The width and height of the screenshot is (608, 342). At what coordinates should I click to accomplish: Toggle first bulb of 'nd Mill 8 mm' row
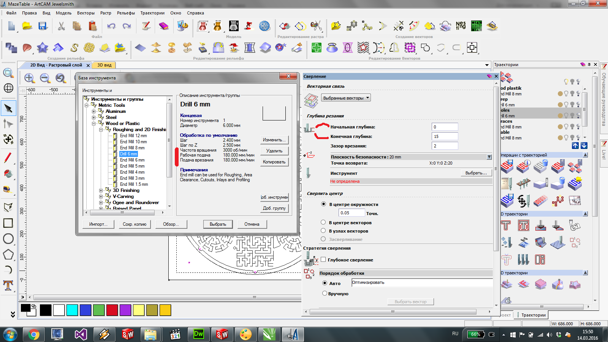click(x=566, y=93)
